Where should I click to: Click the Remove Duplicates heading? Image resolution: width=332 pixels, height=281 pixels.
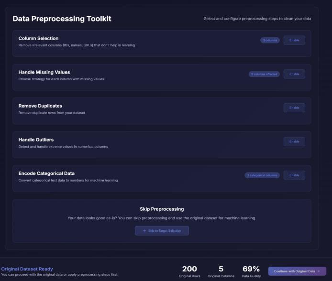pos(40,106)
